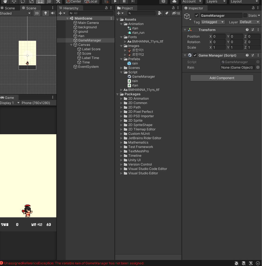The width and height of the screenshot is (262, 266).
Task: Click the Search by Label icon
Action: coord(167,13)
